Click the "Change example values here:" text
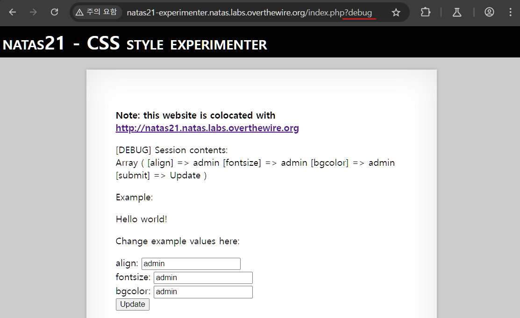520x318 pixels. (x=178, y=241)
